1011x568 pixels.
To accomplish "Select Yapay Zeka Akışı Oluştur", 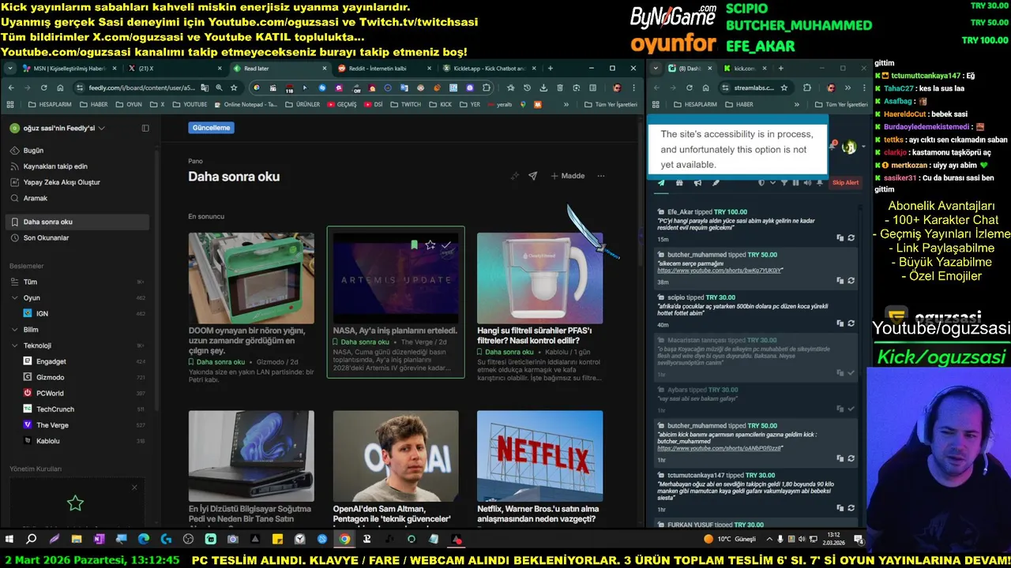I will click(x=62, y=182).
